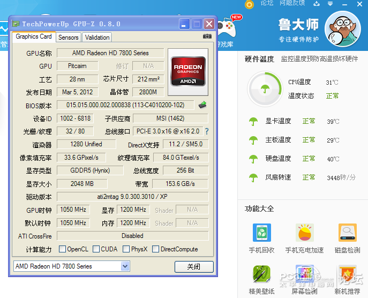This screenshot has width=368, height=298.
Task: Open 手机回收 phone recycling icon
Action: click(x=262, y=233)
